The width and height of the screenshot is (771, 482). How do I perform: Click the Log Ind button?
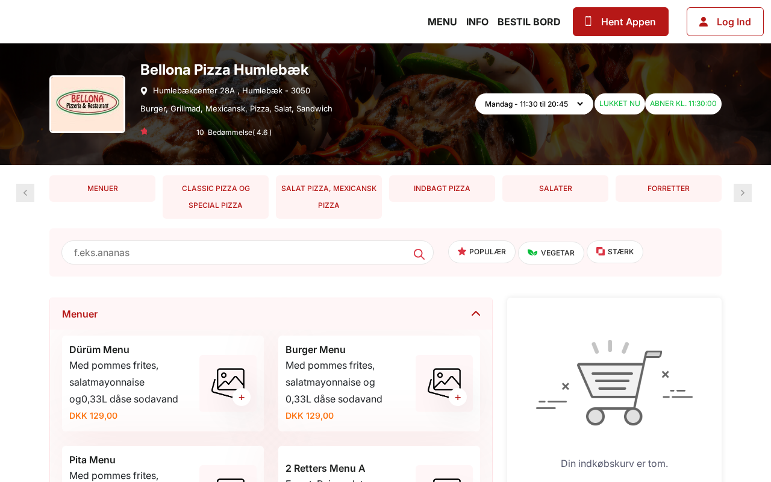point(725,22)
